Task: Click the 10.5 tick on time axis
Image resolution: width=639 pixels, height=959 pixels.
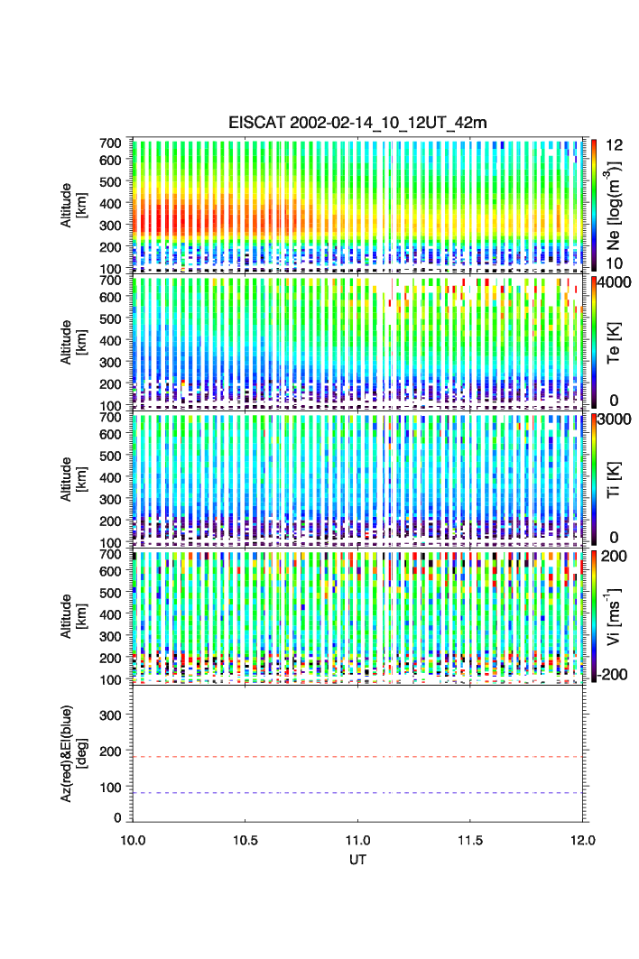Action: [x=245, y=840]
